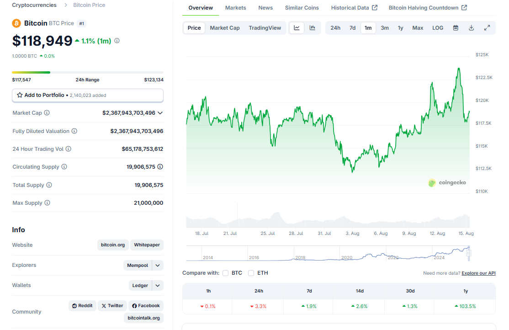Show 24 Hour Trading Vol info icon
This screenshot has width=509, height=330.
click(68, 149)
